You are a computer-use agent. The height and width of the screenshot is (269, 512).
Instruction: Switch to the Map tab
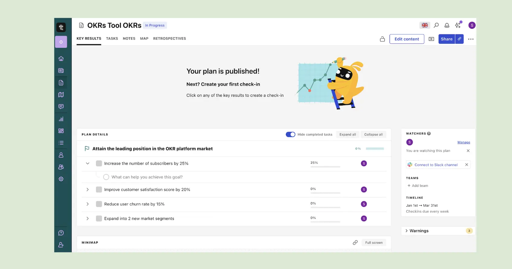point(144,39)
